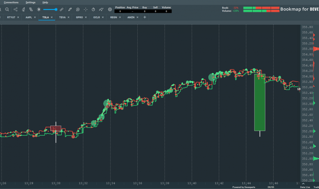Select the TSLA tab

coord(45,17)
